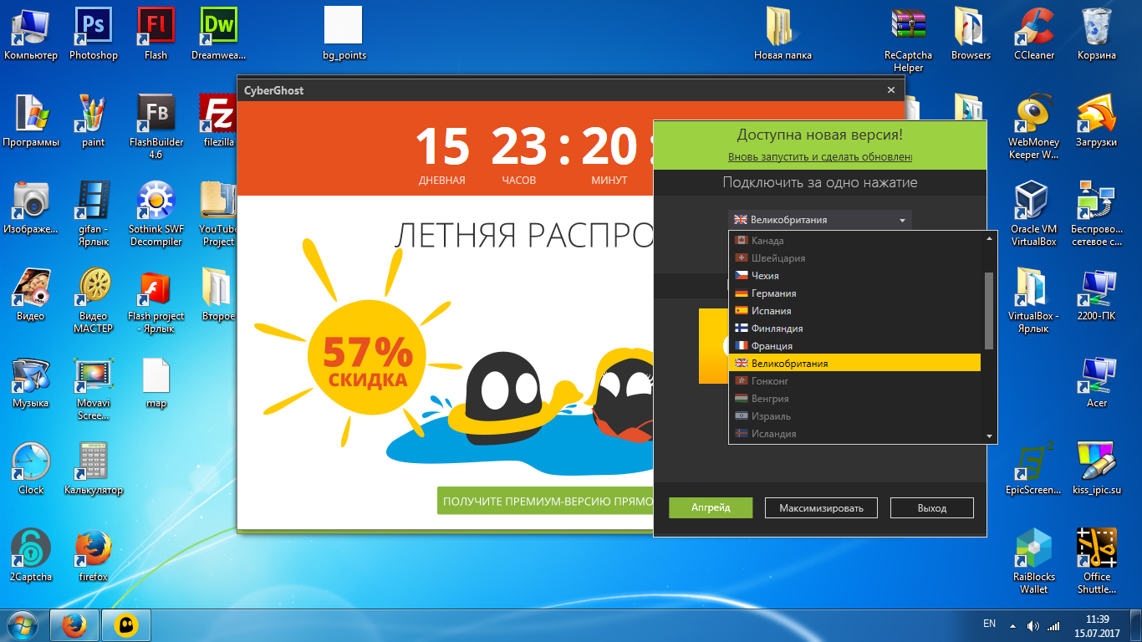The width and height of the screenshot is (1142, 642).
Task: Open the Photoshop desktop shortcut
Action: [93, 33]
